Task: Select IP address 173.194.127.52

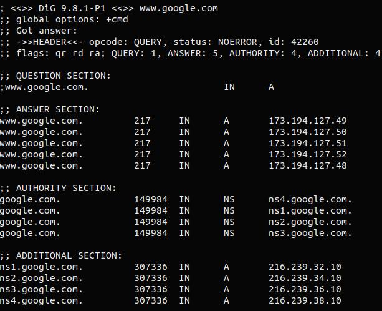Action: 308,154
